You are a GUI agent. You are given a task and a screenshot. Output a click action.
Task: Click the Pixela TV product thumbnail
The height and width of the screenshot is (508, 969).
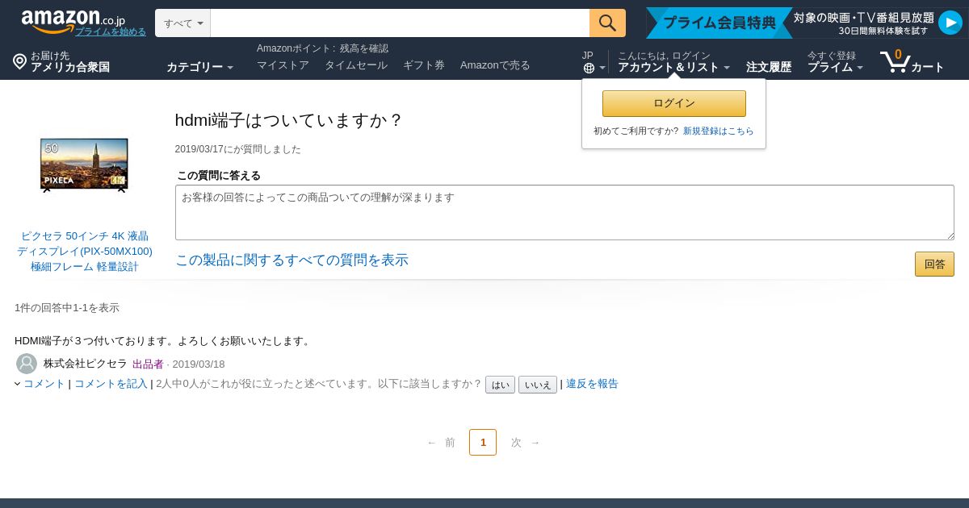coord(84,165)
